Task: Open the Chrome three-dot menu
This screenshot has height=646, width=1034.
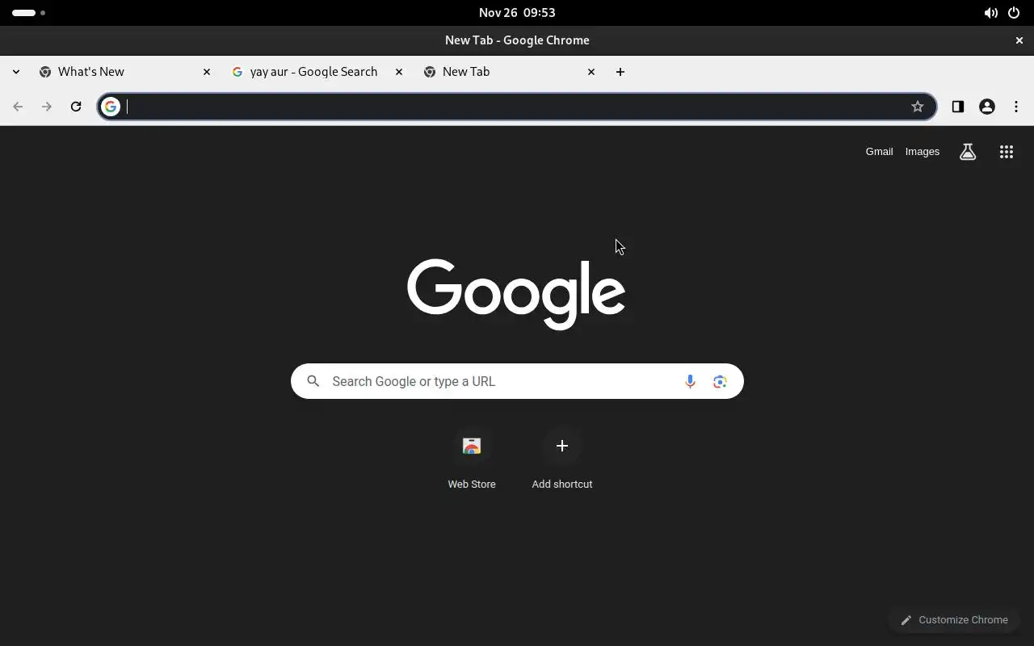Action: point(1016,107)
